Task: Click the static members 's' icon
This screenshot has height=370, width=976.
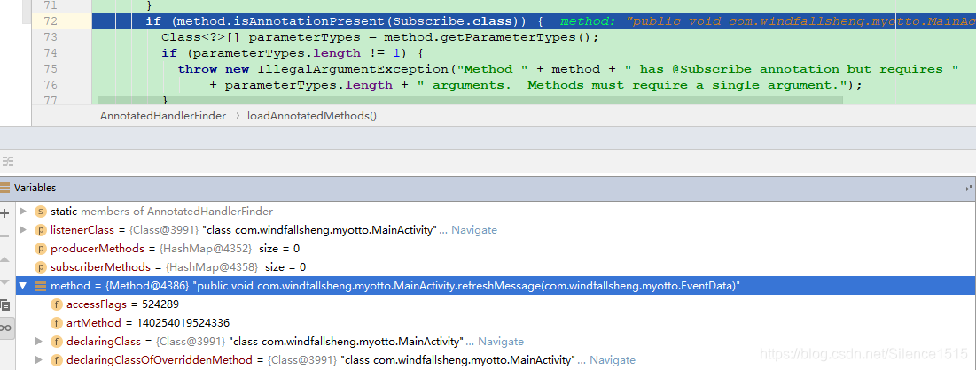Action: (x=41, y=212)
